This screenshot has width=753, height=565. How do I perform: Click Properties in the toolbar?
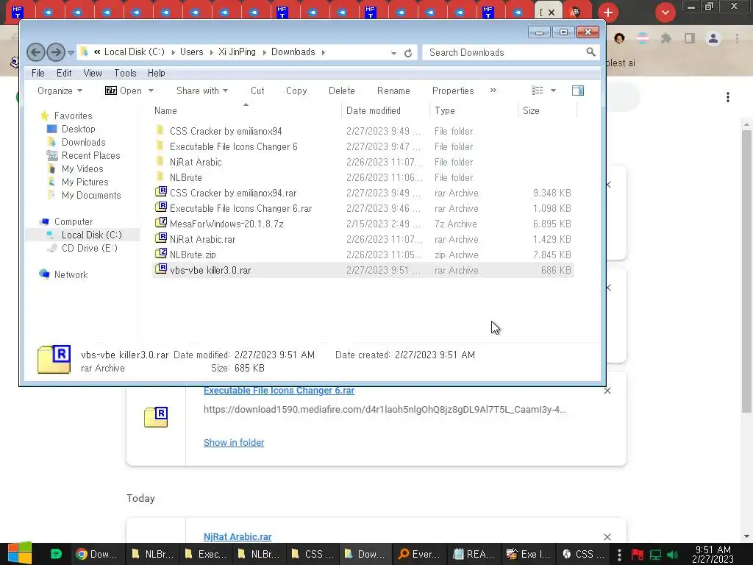point(453,90)
